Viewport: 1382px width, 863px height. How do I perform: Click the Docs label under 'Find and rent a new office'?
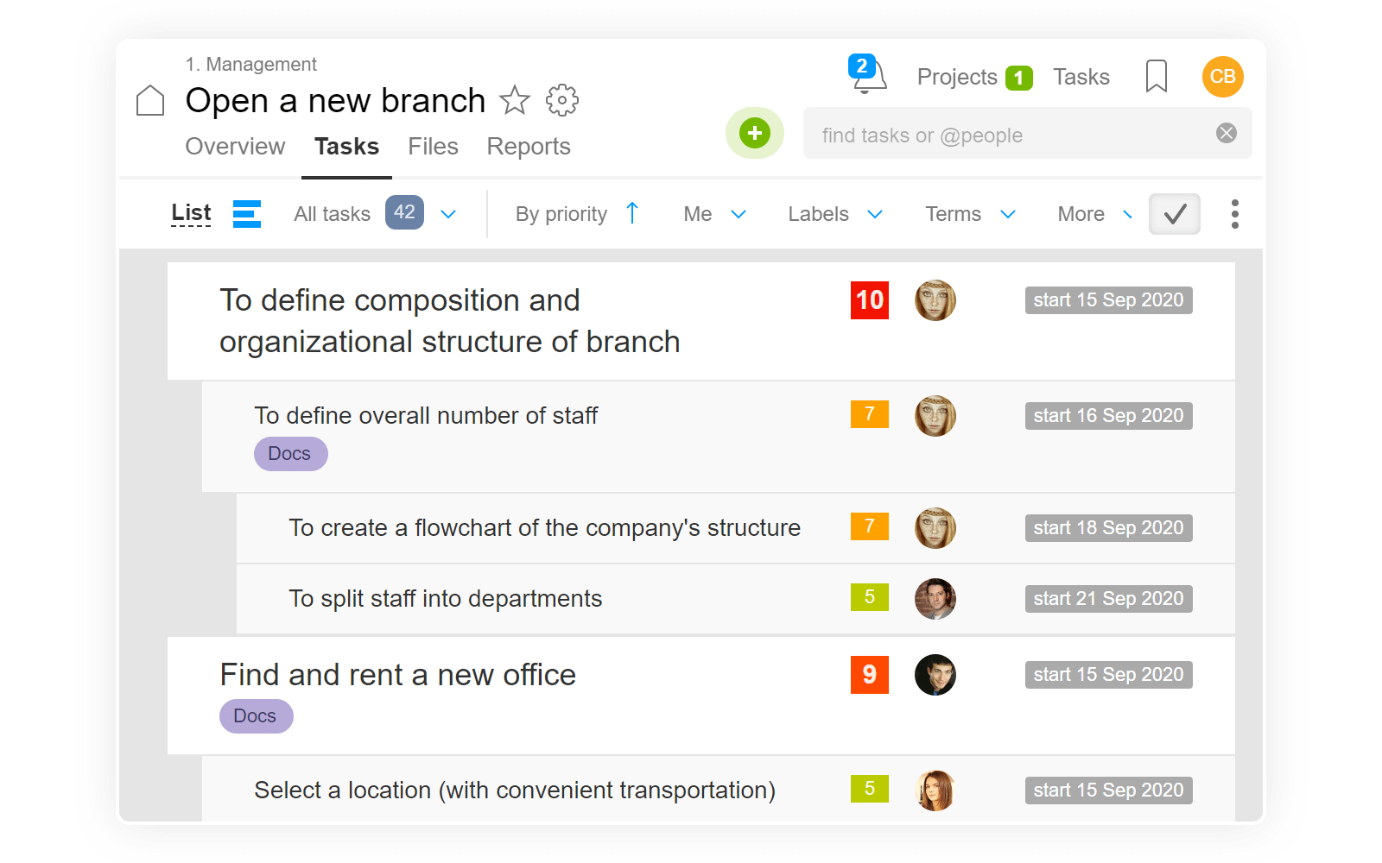(x=256, y=715)
